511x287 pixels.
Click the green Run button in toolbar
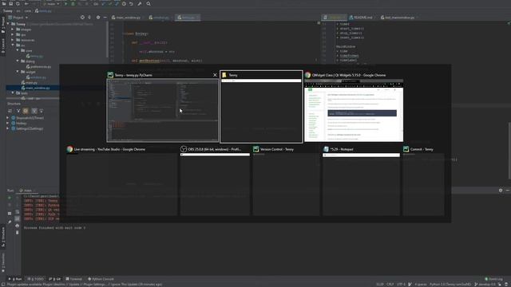click(65, 3)
